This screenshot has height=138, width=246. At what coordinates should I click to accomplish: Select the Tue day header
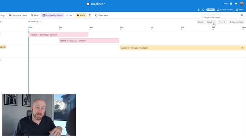pos(60,28)
